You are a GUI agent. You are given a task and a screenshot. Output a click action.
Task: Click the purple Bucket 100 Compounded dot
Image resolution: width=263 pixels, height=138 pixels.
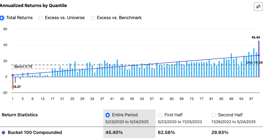4,132
